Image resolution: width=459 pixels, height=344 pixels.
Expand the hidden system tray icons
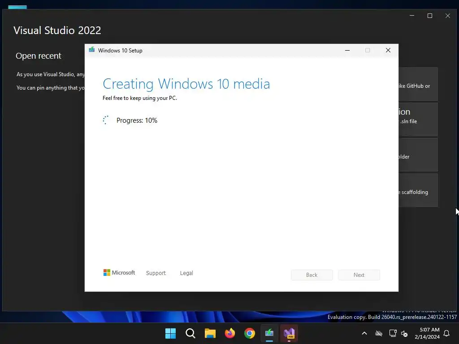[x=364, y=333]
